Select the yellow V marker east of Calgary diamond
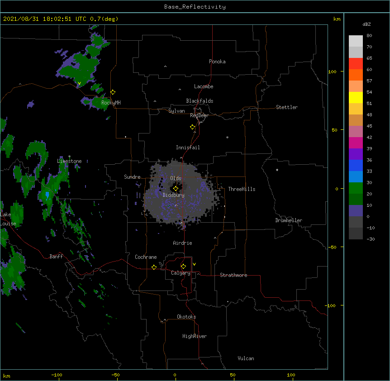 tap(194, 264)
